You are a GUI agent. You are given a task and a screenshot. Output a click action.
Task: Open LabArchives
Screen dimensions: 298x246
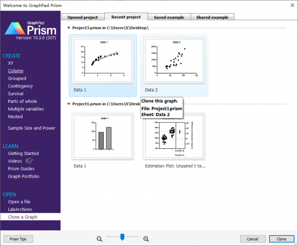coord(20,209)
